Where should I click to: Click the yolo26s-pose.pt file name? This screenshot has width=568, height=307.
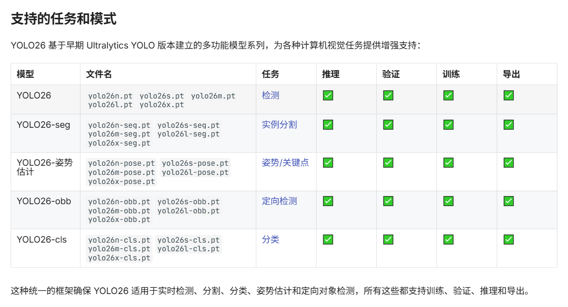pyautogui.click(x=195, y=163)
